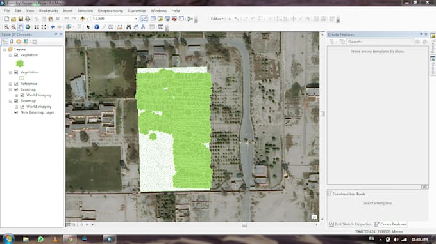
Task: Open WhatsApp from the Windows taskbar
Action: point(40,239)
